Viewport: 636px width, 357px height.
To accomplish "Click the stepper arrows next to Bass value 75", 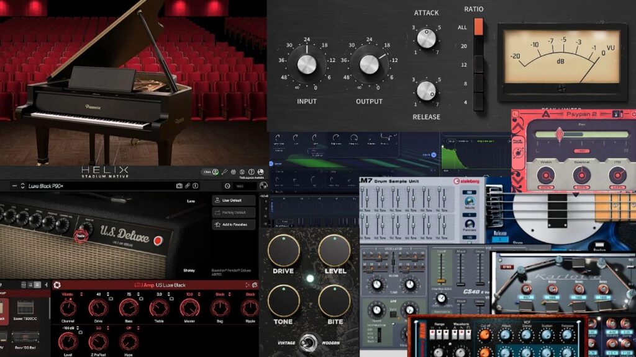I will (139, 294).
